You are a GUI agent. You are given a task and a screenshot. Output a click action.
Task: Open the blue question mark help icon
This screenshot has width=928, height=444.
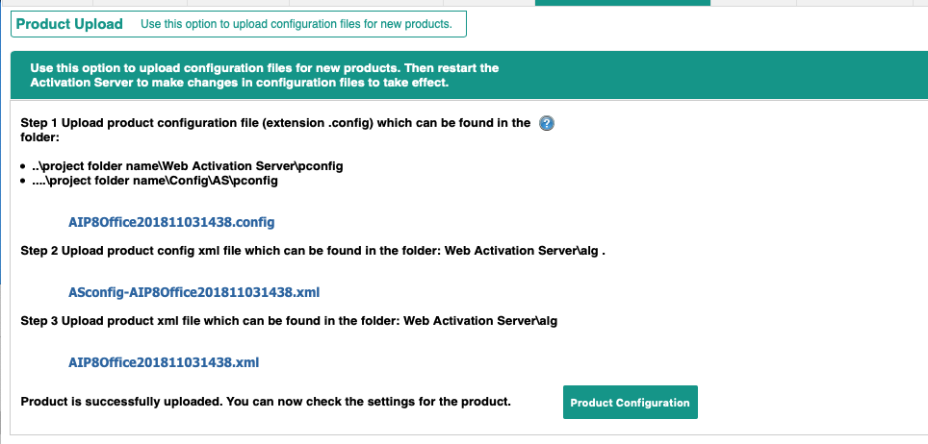(547, 124)
